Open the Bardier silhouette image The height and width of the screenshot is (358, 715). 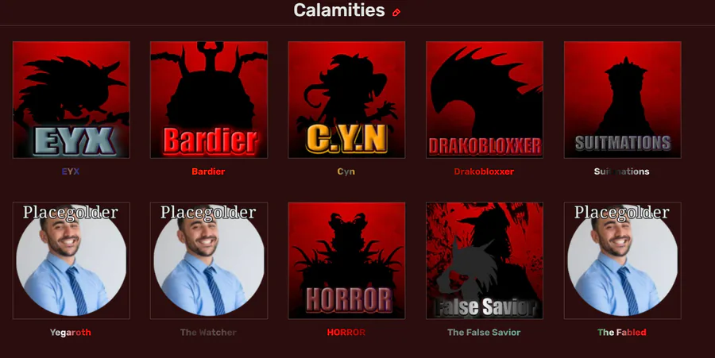(x=209, y=100)
